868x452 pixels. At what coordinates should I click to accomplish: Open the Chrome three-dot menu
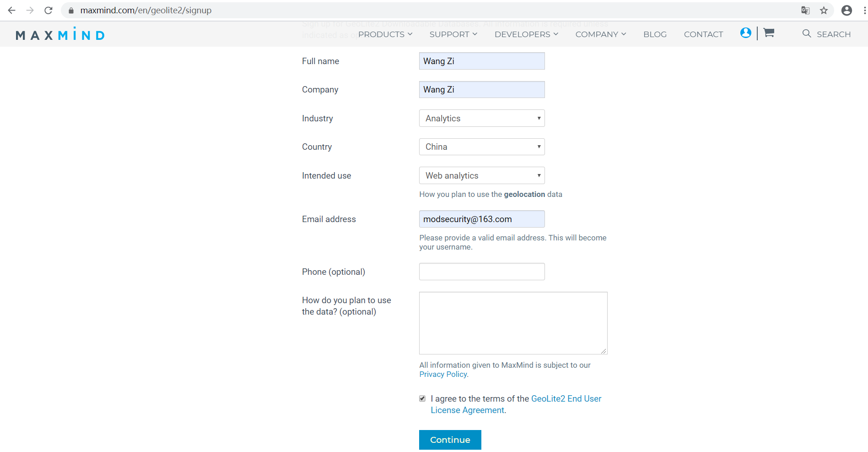tap(864, 10)
